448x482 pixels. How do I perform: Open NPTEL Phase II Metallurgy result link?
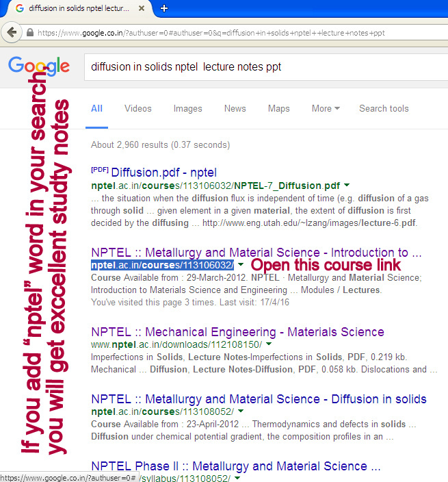click(x=236, y=466)
